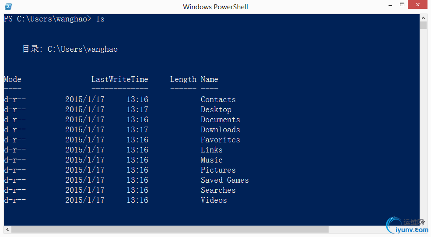The height and width of the screenshot is (237, 431).
Task: Click the Desktop directory entry
Action: click(x=216, y=110)
